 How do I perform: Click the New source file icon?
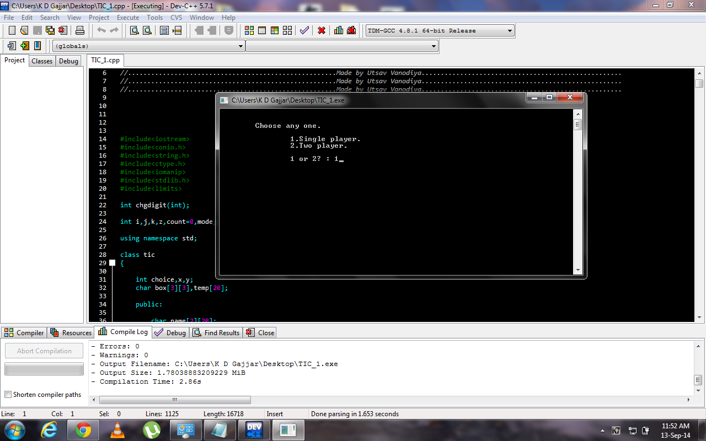pos(12,30)
